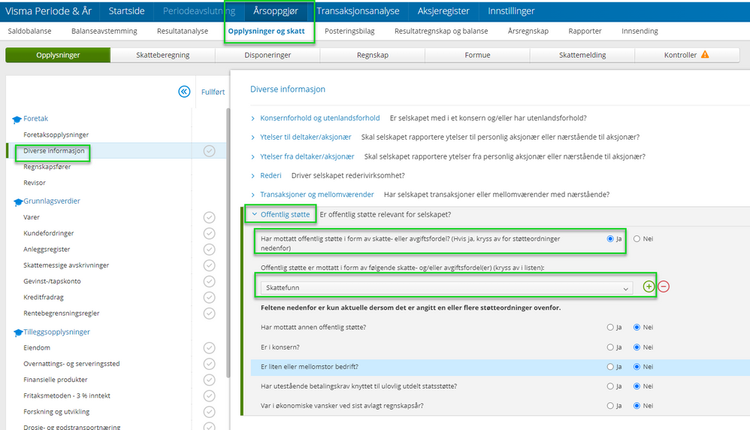
Task: Click red minus icon beside Skattefunn dropdown
Action: [664, 286]
